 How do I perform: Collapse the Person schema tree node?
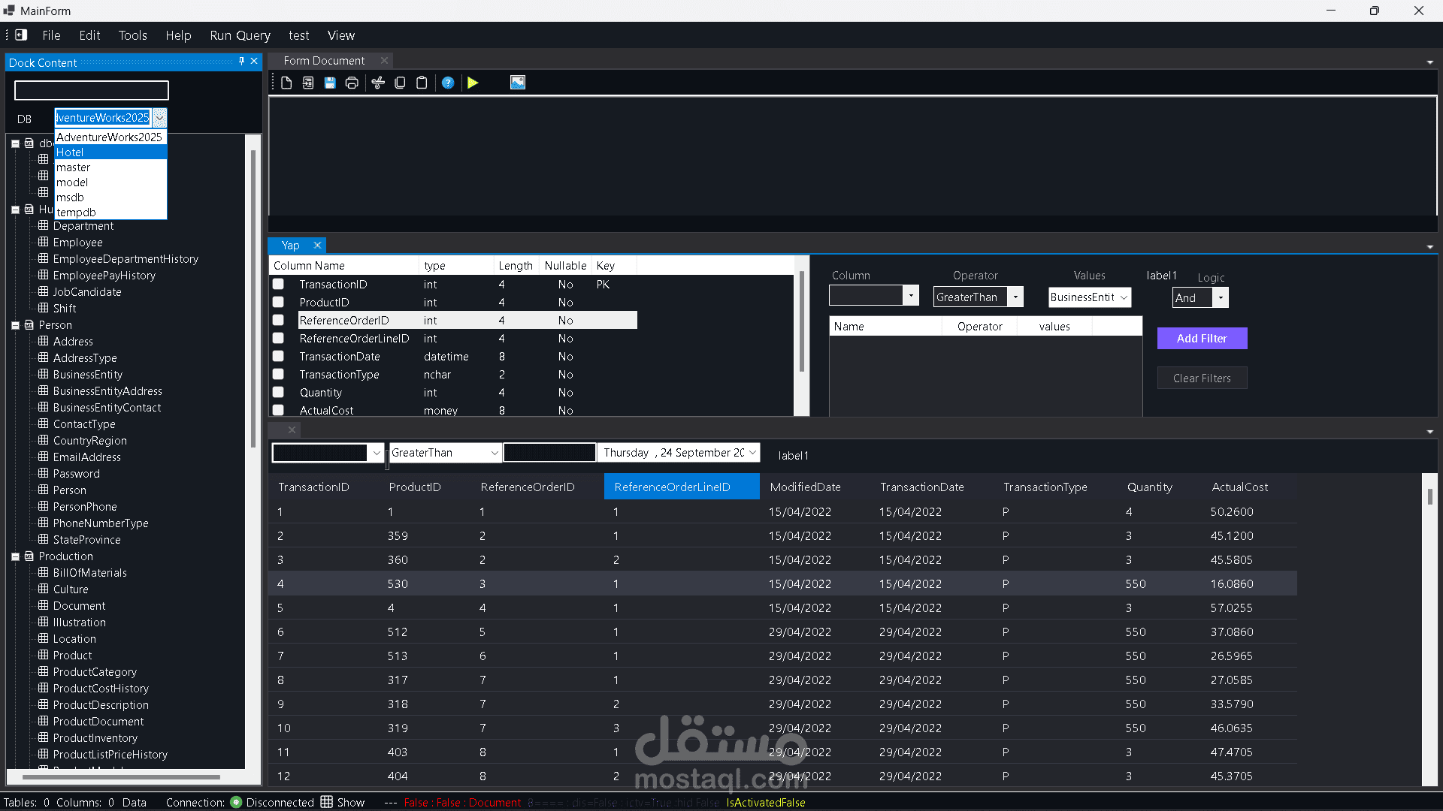click(15, 326)
